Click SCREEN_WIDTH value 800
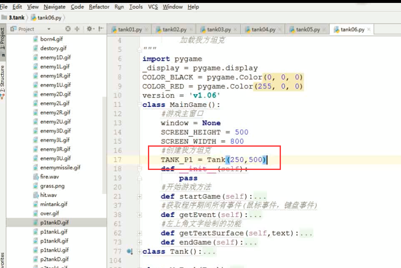401x268 pixels. 237,141
